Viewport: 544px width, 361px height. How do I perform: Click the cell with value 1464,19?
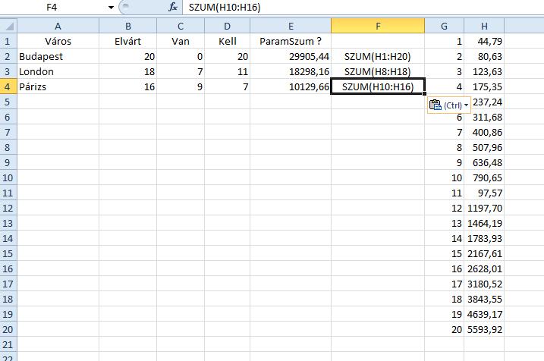coord(484,223)
